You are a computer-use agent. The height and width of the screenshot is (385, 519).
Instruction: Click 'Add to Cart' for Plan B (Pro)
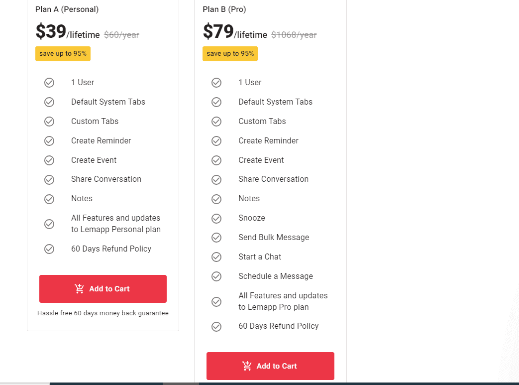point(270,366)
